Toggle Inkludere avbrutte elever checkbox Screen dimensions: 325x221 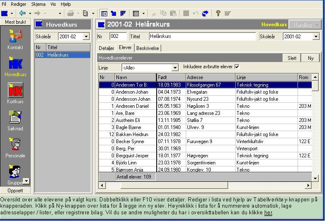coord(237,67)
